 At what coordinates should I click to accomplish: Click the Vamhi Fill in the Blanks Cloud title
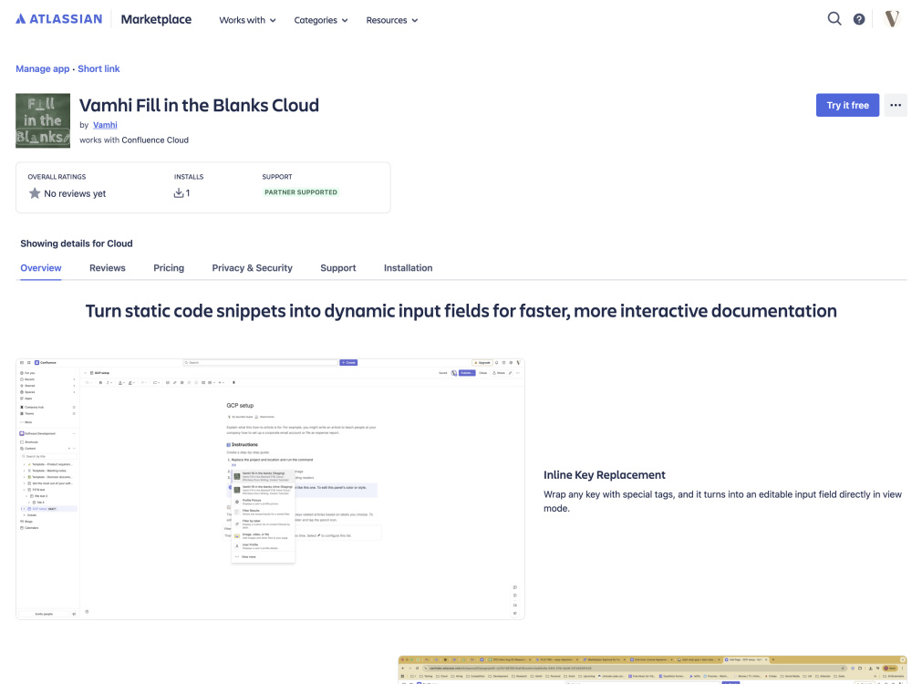[x=199, y=105]
